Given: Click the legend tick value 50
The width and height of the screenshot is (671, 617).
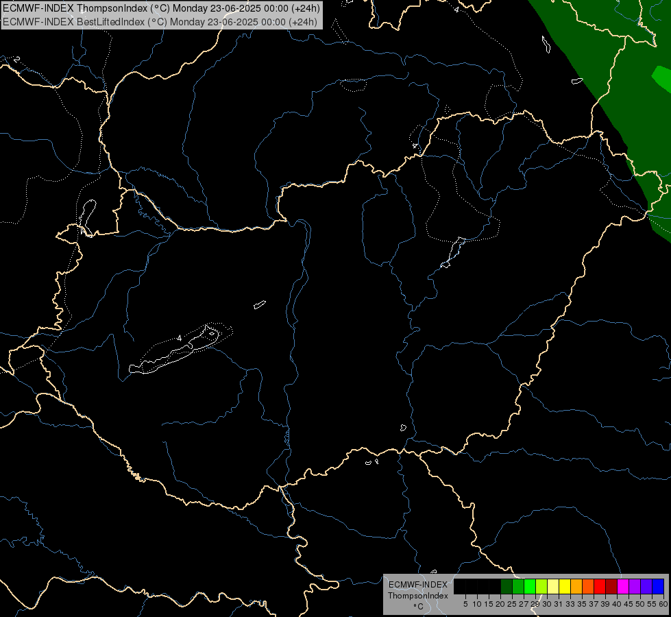Looking at the screenshot, I should pos(640,604).
